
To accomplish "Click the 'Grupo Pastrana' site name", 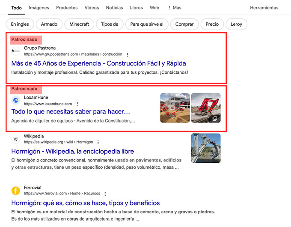I will click(x=40, y=48).
